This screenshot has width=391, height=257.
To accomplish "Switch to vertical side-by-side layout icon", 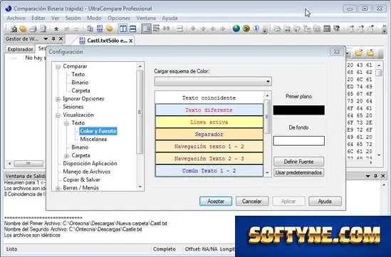I will point(123,28).
